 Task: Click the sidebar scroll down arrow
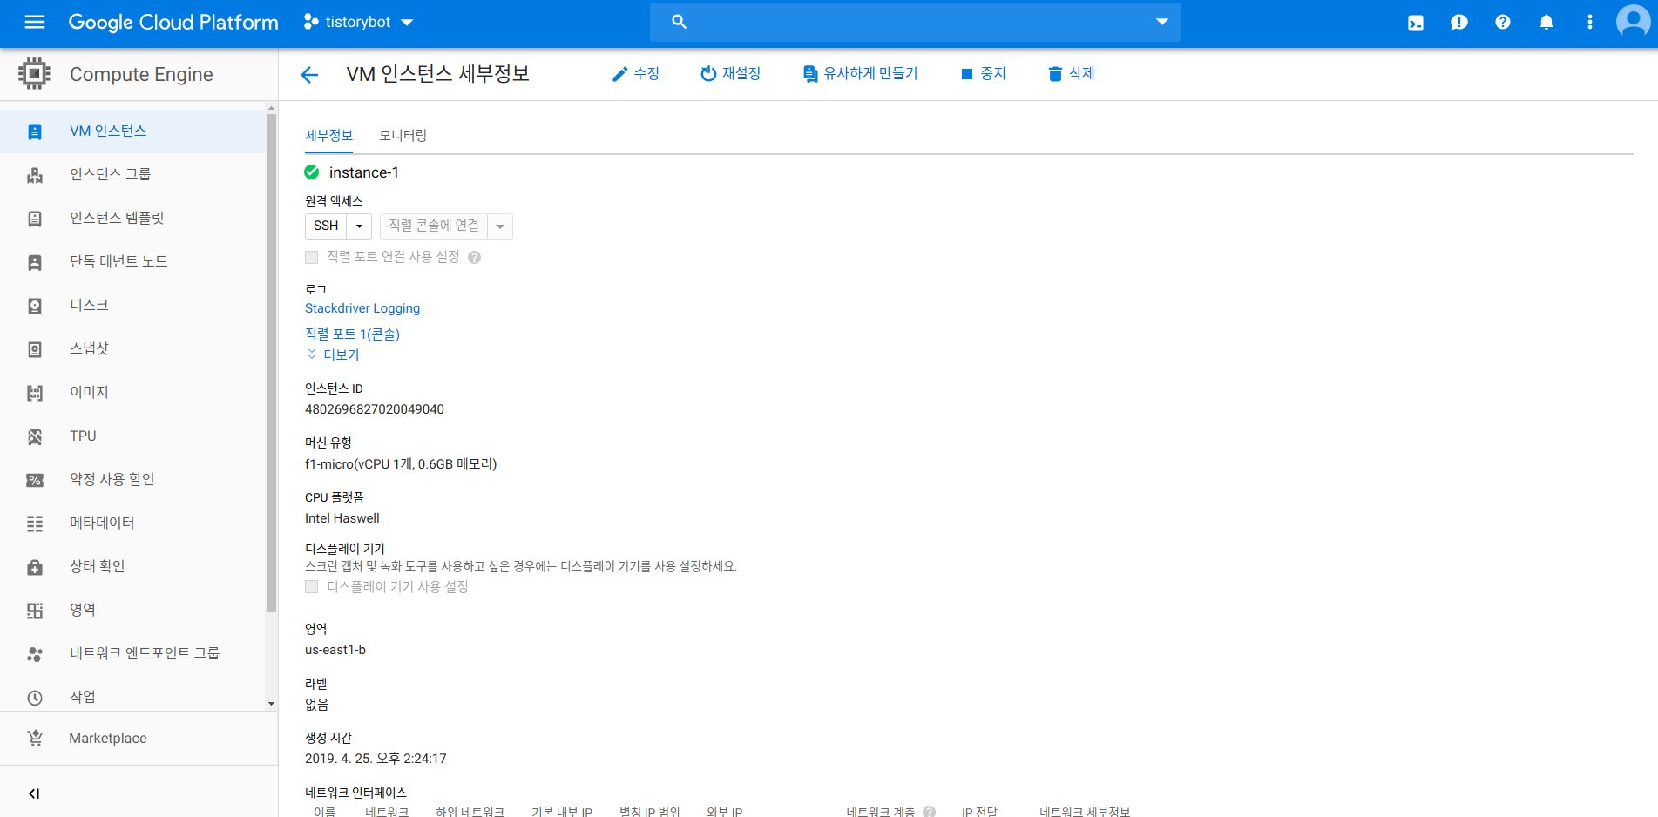coord(271,704)
